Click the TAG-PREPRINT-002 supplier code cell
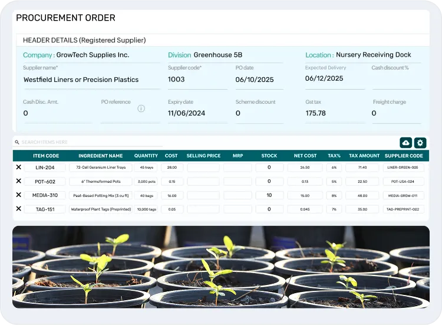442x325 pixels. (403, 209)
